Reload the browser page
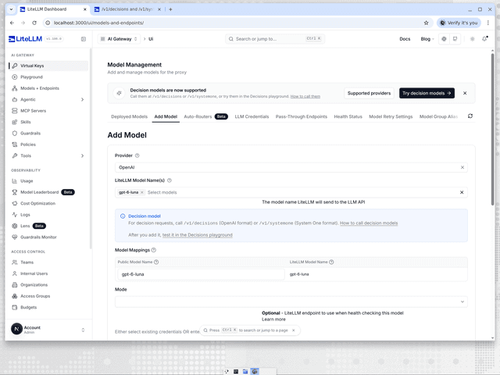 (x=34, y=23)
